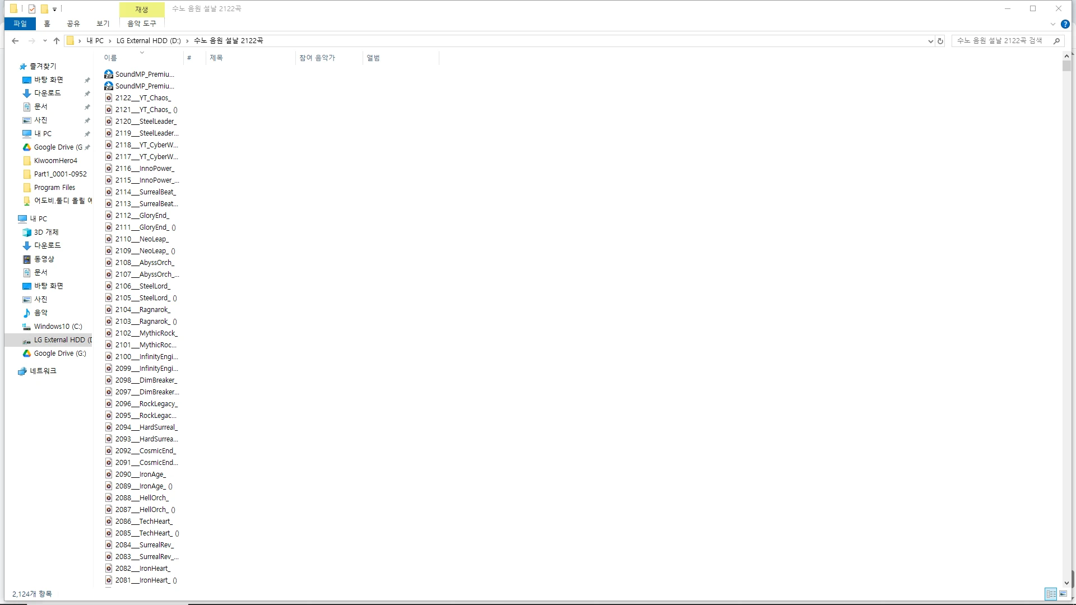This screenshot has height=605, width=1076.
Task: Open quick access toolbar customize dropdown
Action: pos(54,9)
